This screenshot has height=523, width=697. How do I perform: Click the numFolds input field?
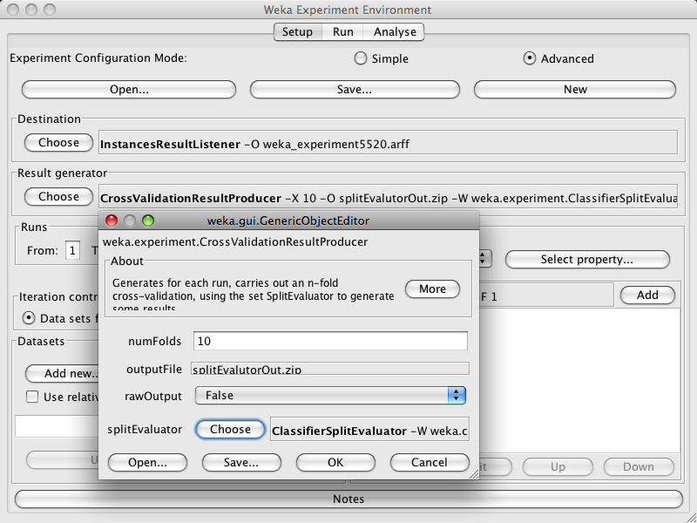click(330, 341)
